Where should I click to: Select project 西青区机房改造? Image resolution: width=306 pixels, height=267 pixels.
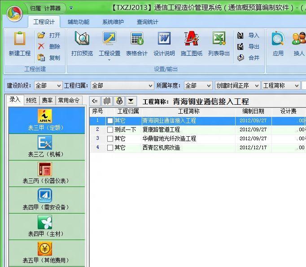[x=161, y=147]
